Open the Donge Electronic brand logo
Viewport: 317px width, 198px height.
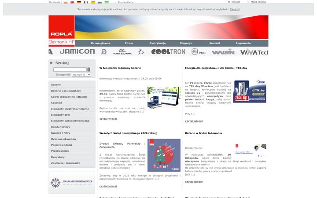[x=122, y=52]
